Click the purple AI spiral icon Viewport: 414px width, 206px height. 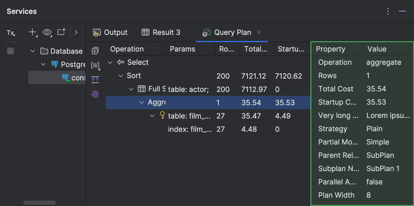(95, 94)
